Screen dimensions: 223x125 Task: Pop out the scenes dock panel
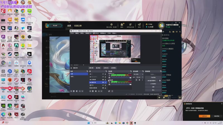pyautogui.click(x=87, y=71)
